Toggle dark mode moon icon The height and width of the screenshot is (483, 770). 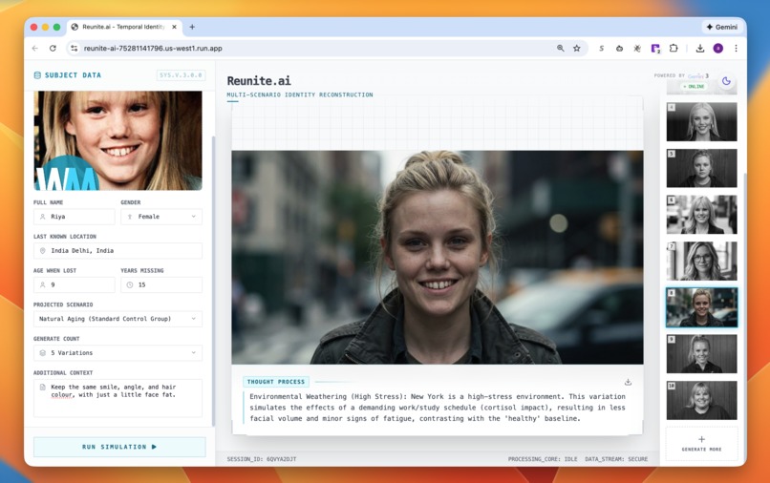tap(726, 81)
